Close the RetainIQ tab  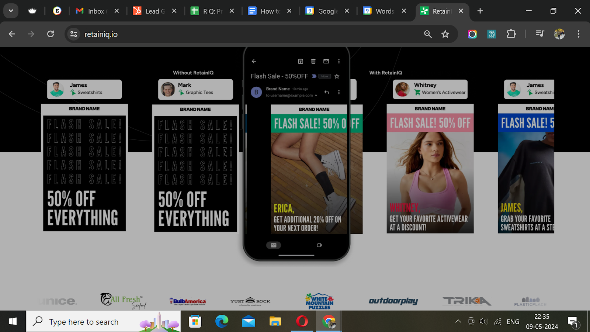click(461, 11)
